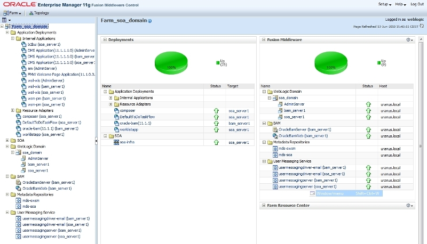Click the OracleBamWeb icon in Fusion Middleware table

[275, 136]
